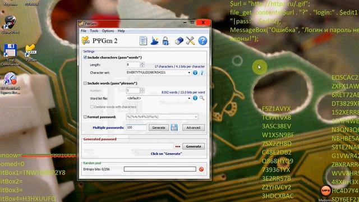Click the Total Commander desktop icon

tap(10, 55)
